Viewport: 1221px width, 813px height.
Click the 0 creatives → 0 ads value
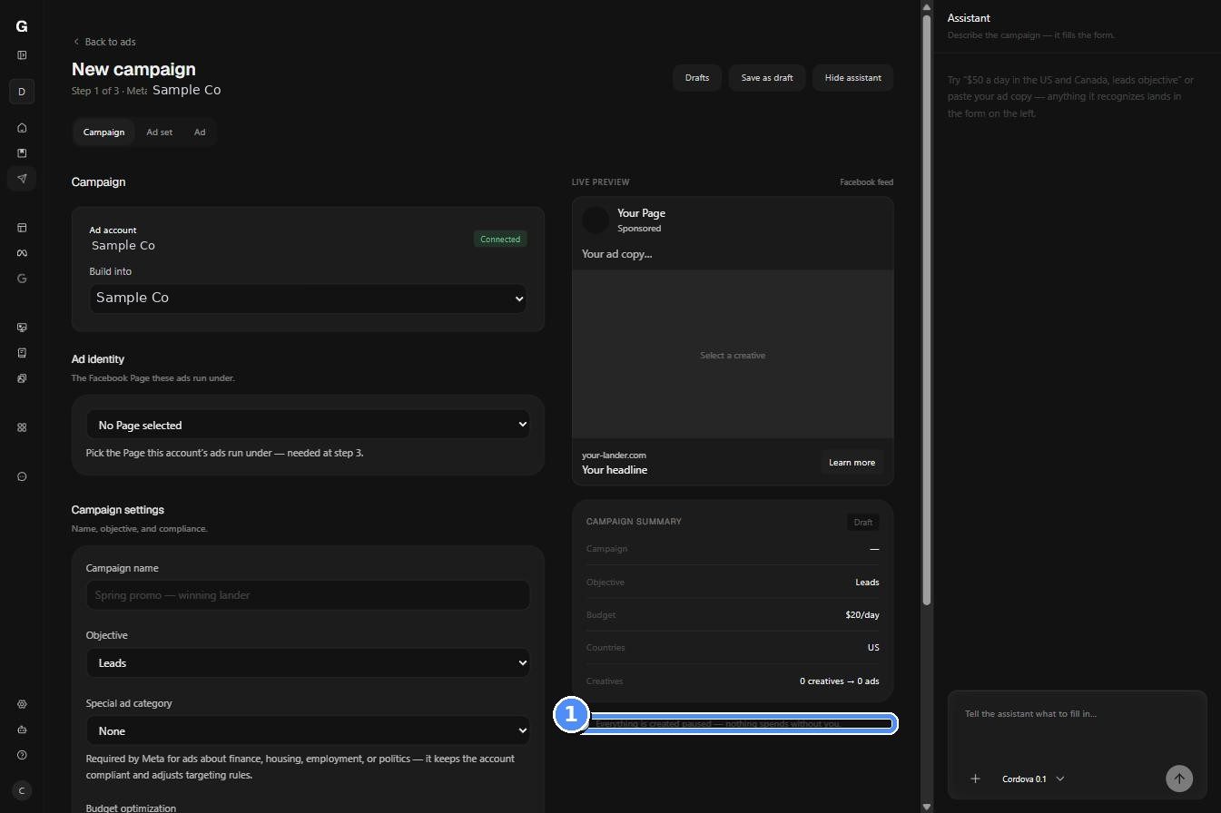[839, 681]
